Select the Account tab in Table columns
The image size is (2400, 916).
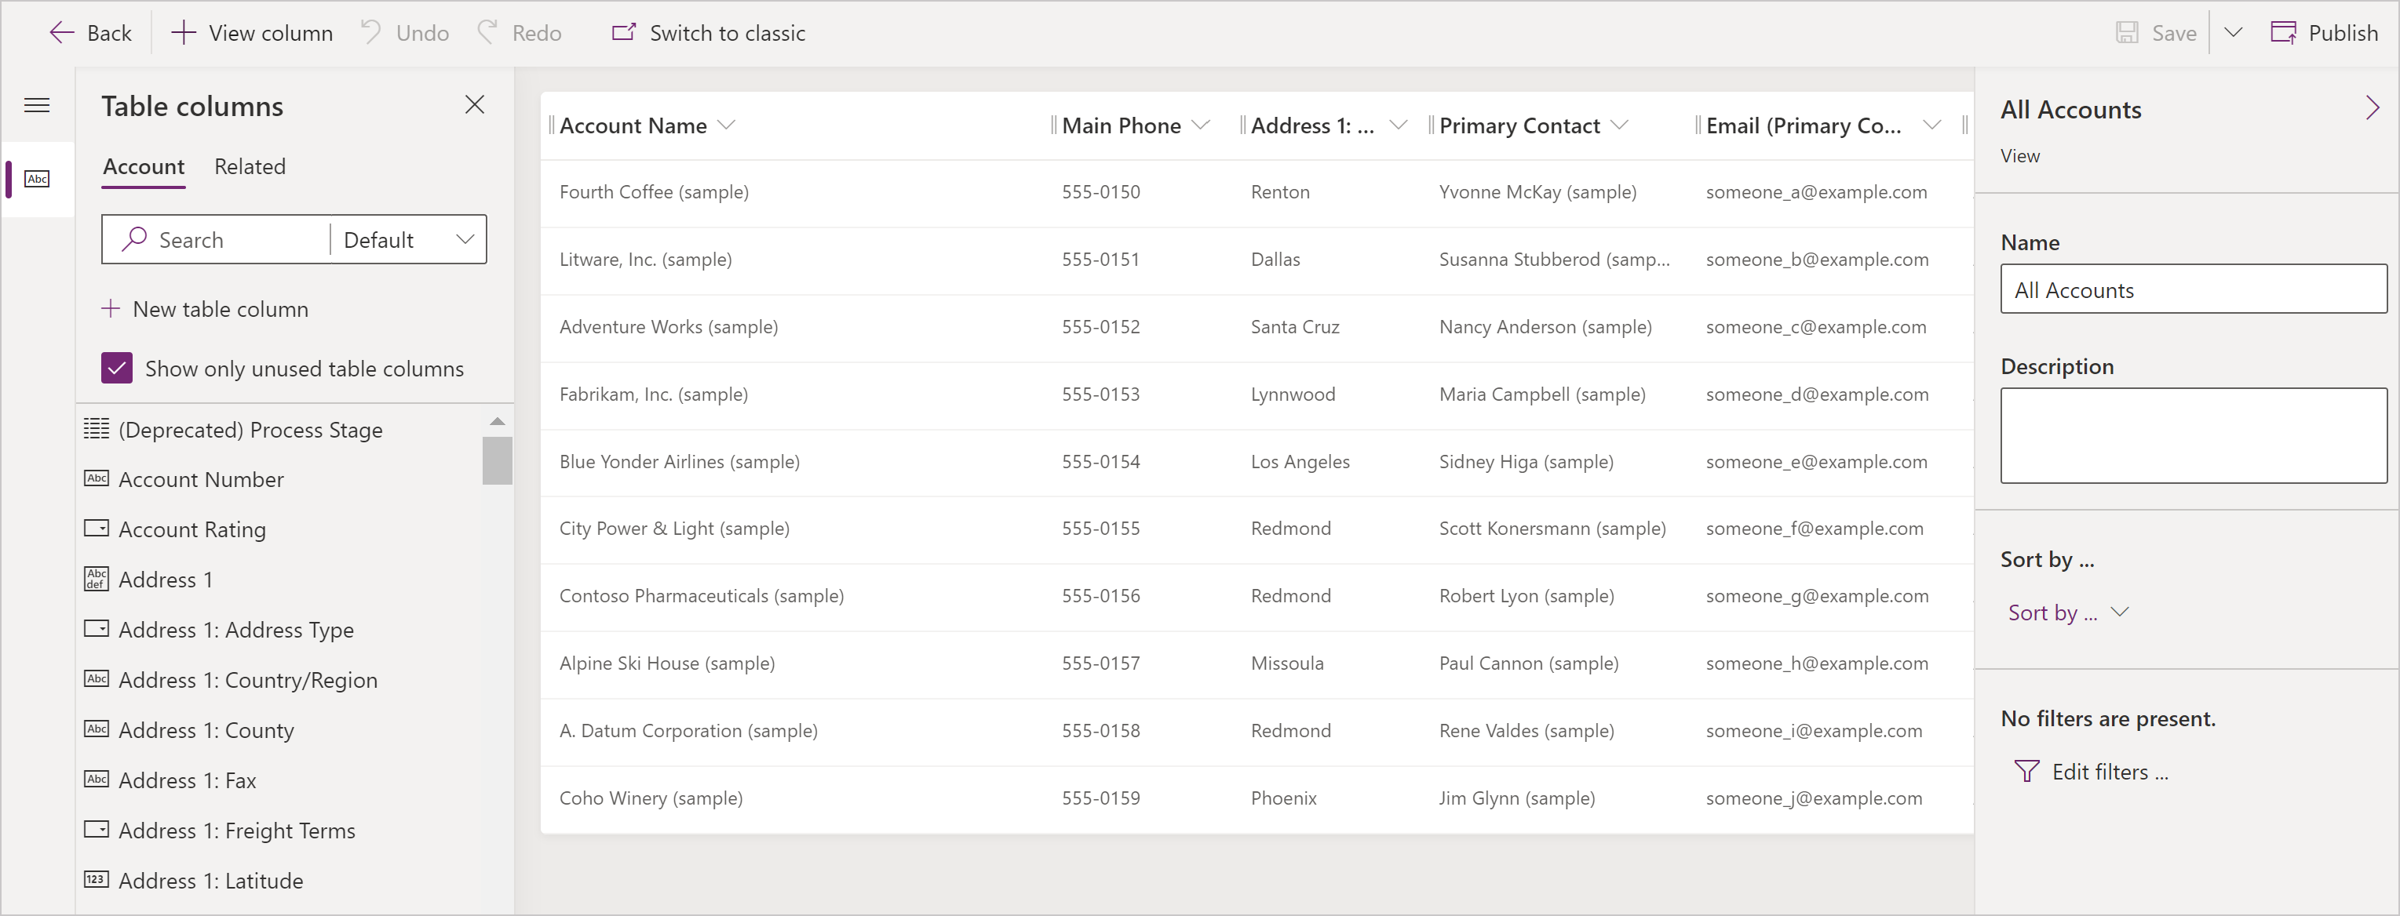click(140, 165)
